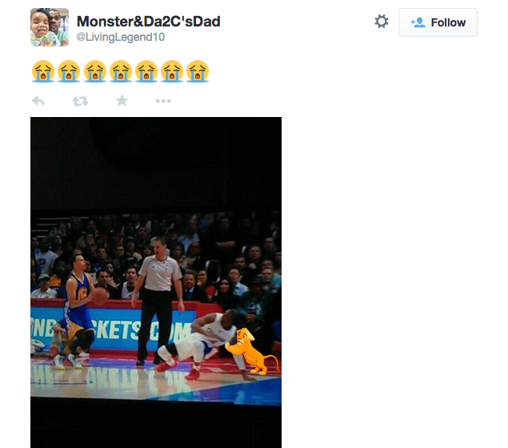Click the cartoon lion sticker in the photo
Screen dimensions: 508x448
point(251,351)
